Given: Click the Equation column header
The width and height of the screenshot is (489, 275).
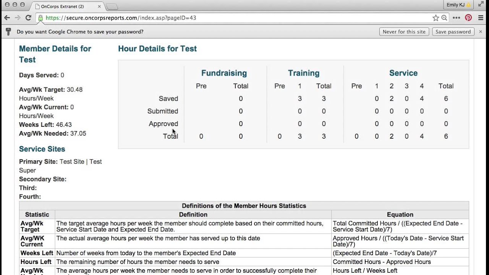Looking at the screenshot, I should click(x=400, y=215).
